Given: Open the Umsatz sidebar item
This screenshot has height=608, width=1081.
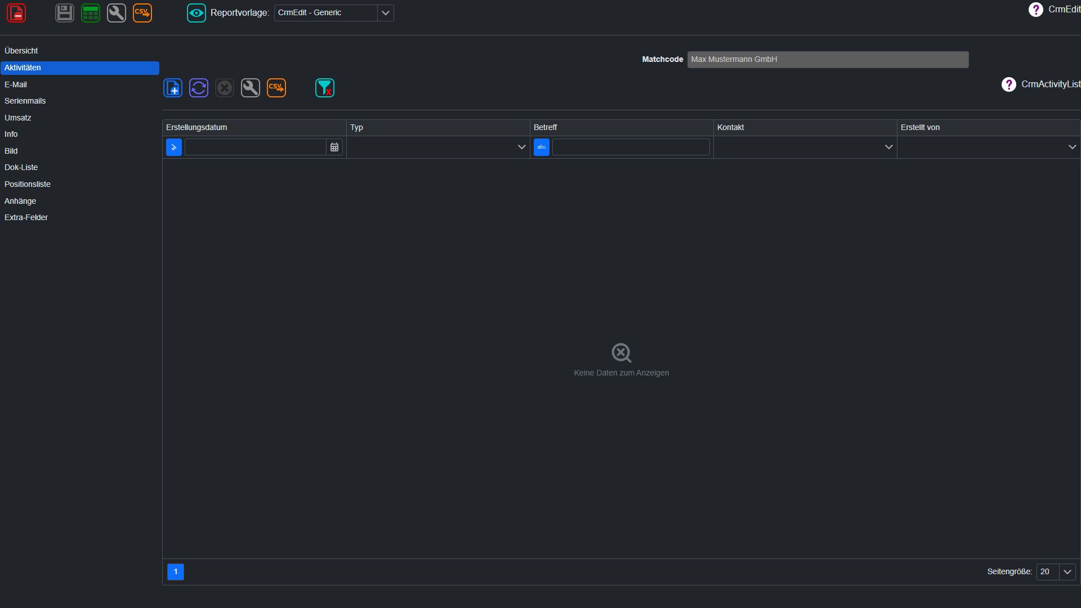Looking at the screenshot, I should tap(79, 118).
